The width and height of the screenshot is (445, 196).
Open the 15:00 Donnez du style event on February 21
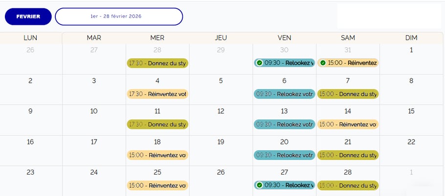coord(348,155)
